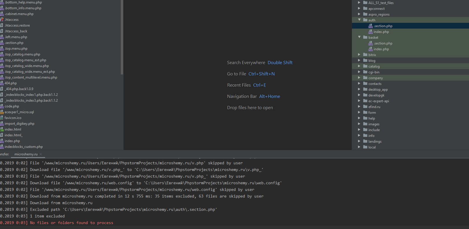469x229 pixels.
Task: Click the Ctrl+E shortcut hint
Action: point(259,85)
